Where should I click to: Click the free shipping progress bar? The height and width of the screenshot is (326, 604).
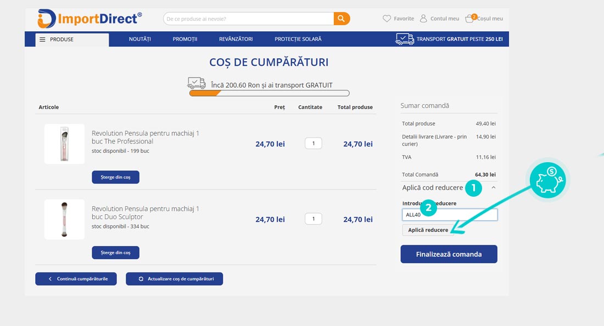click(269, 93)
